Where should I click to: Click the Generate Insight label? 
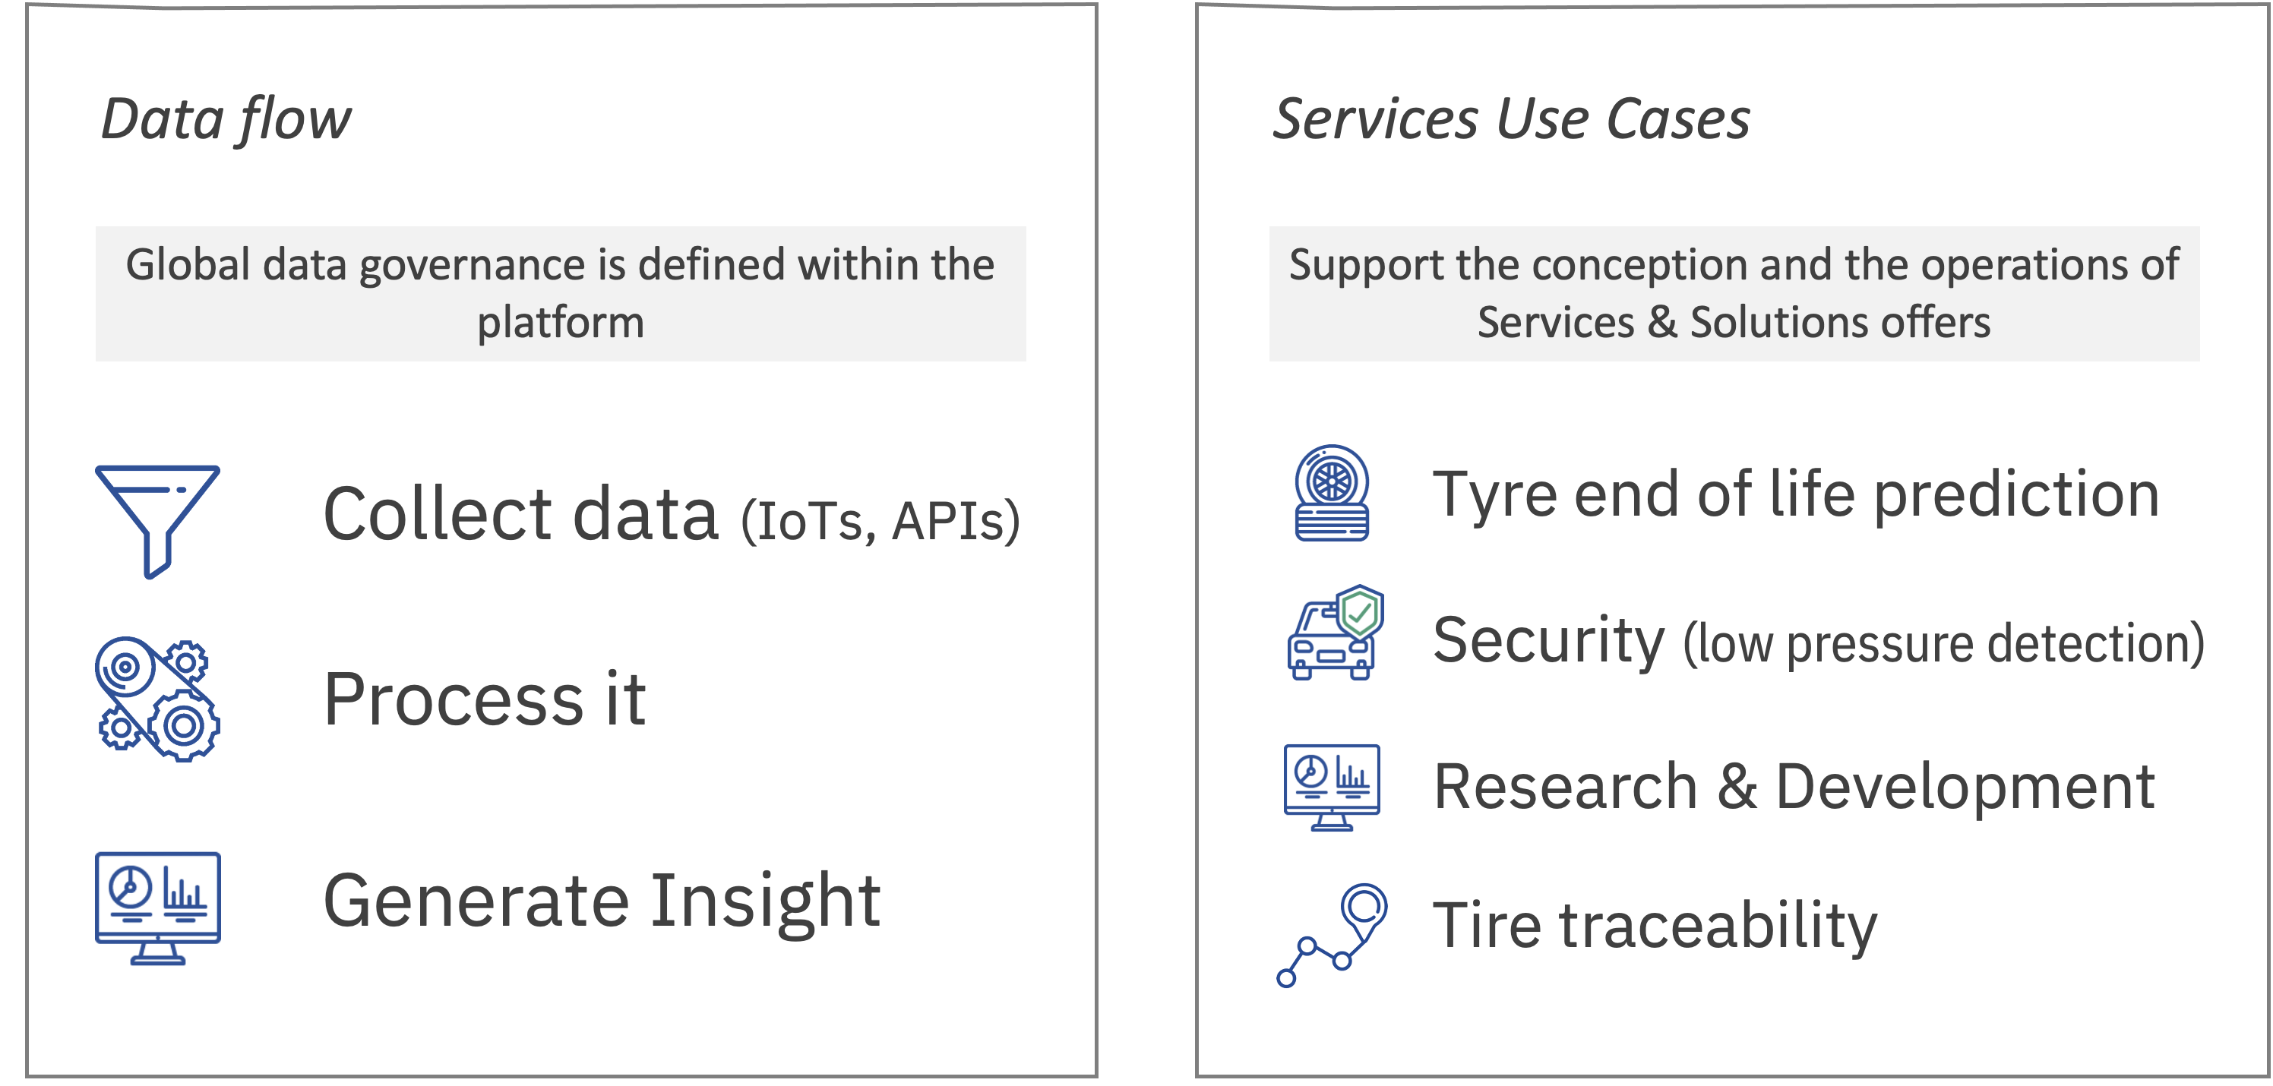point(602,901)
